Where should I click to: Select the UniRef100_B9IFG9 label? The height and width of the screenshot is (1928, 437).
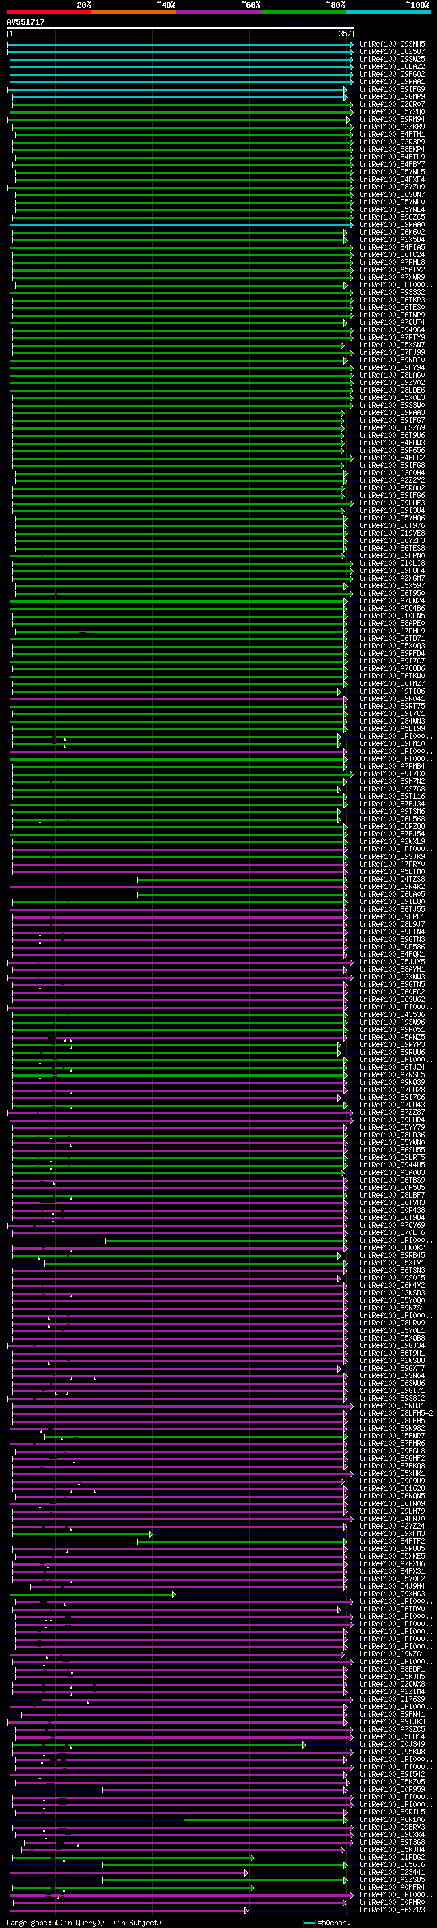pos(392,89)
